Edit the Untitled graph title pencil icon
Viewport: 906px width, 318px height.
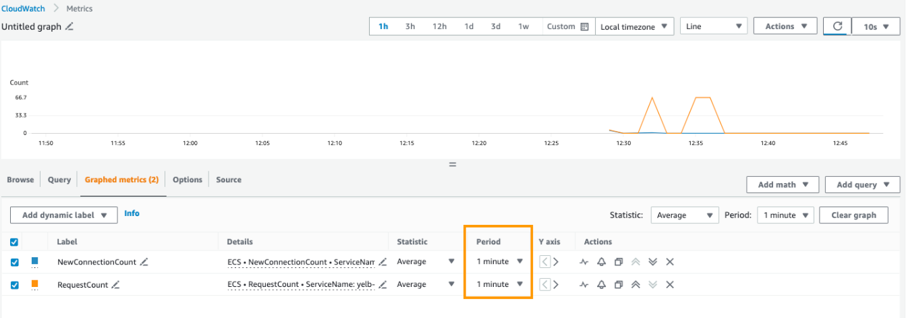[69, 26]
